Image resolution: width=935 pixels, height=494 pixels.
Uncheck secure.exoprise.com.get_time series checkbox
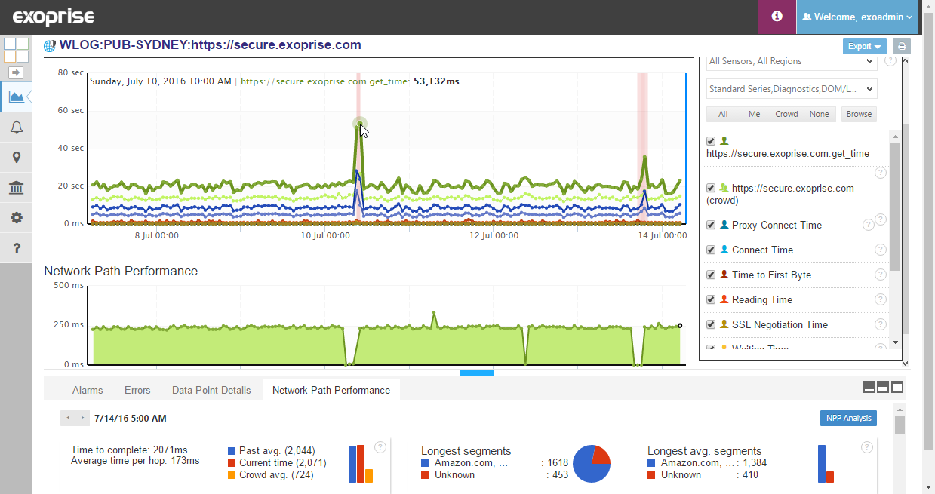tap(711, 141)
